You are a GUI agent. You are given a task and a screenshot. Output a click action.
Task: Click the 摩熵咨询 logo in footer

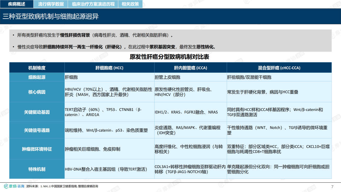(14, 186)
